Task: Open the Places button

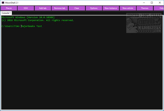Action: (x=9, y=8)
